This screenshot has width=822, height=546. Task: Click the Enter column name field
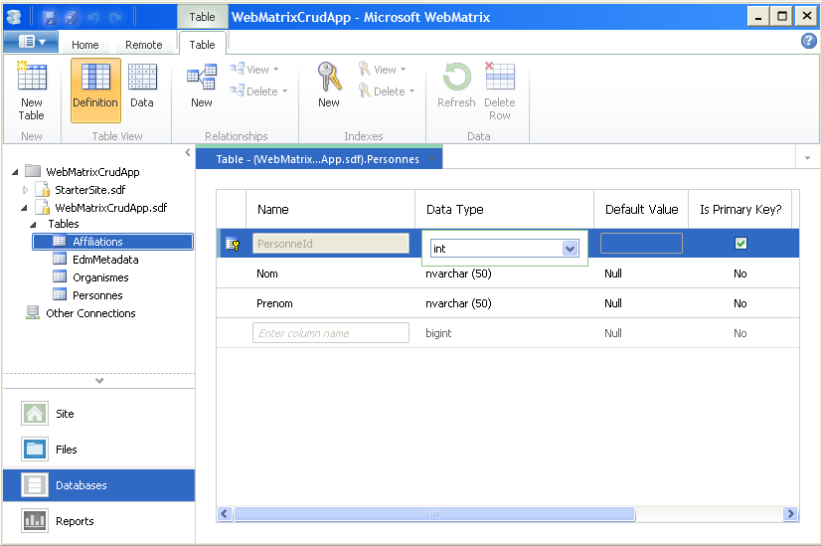(x=331, y=333)
